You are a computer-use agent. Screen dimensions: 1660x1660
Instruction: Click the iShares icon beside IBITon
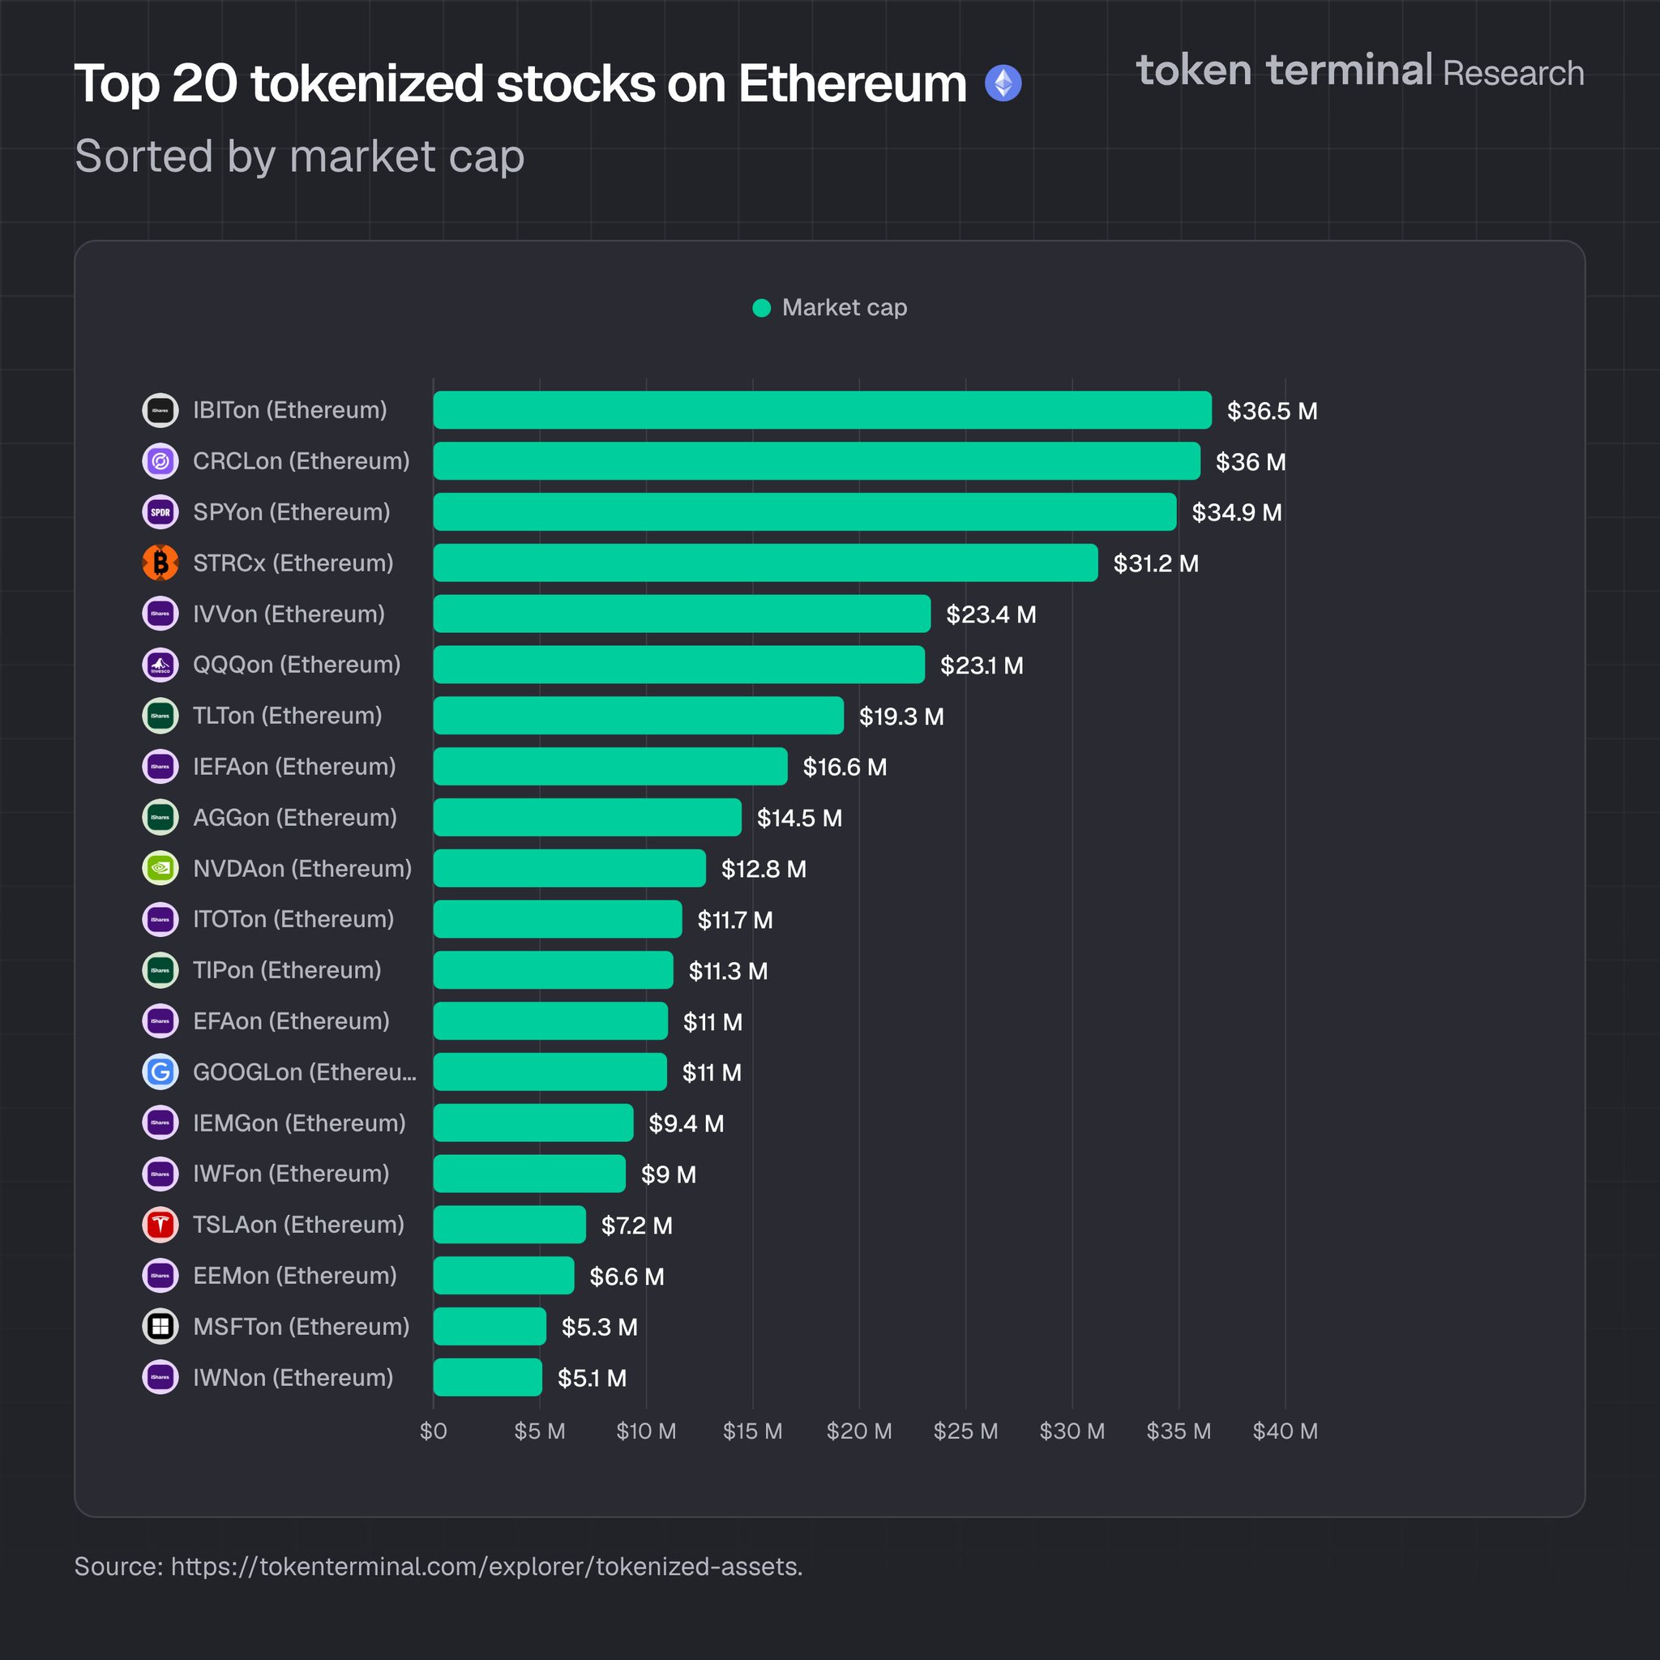coord(160,410)
